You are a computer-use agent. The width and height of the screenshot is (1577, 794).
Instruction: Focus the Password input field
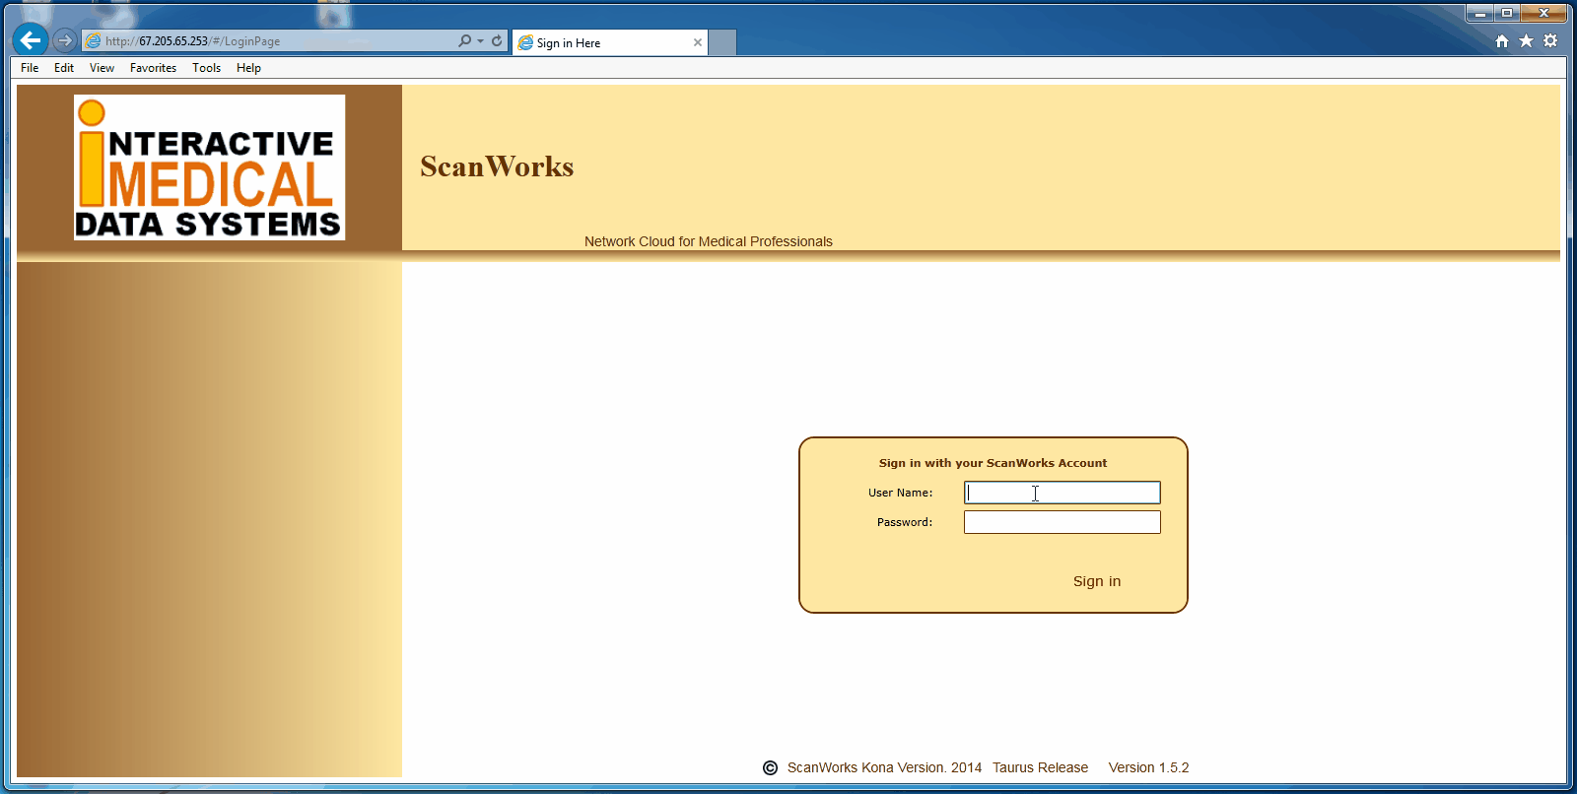(1063, 522)
